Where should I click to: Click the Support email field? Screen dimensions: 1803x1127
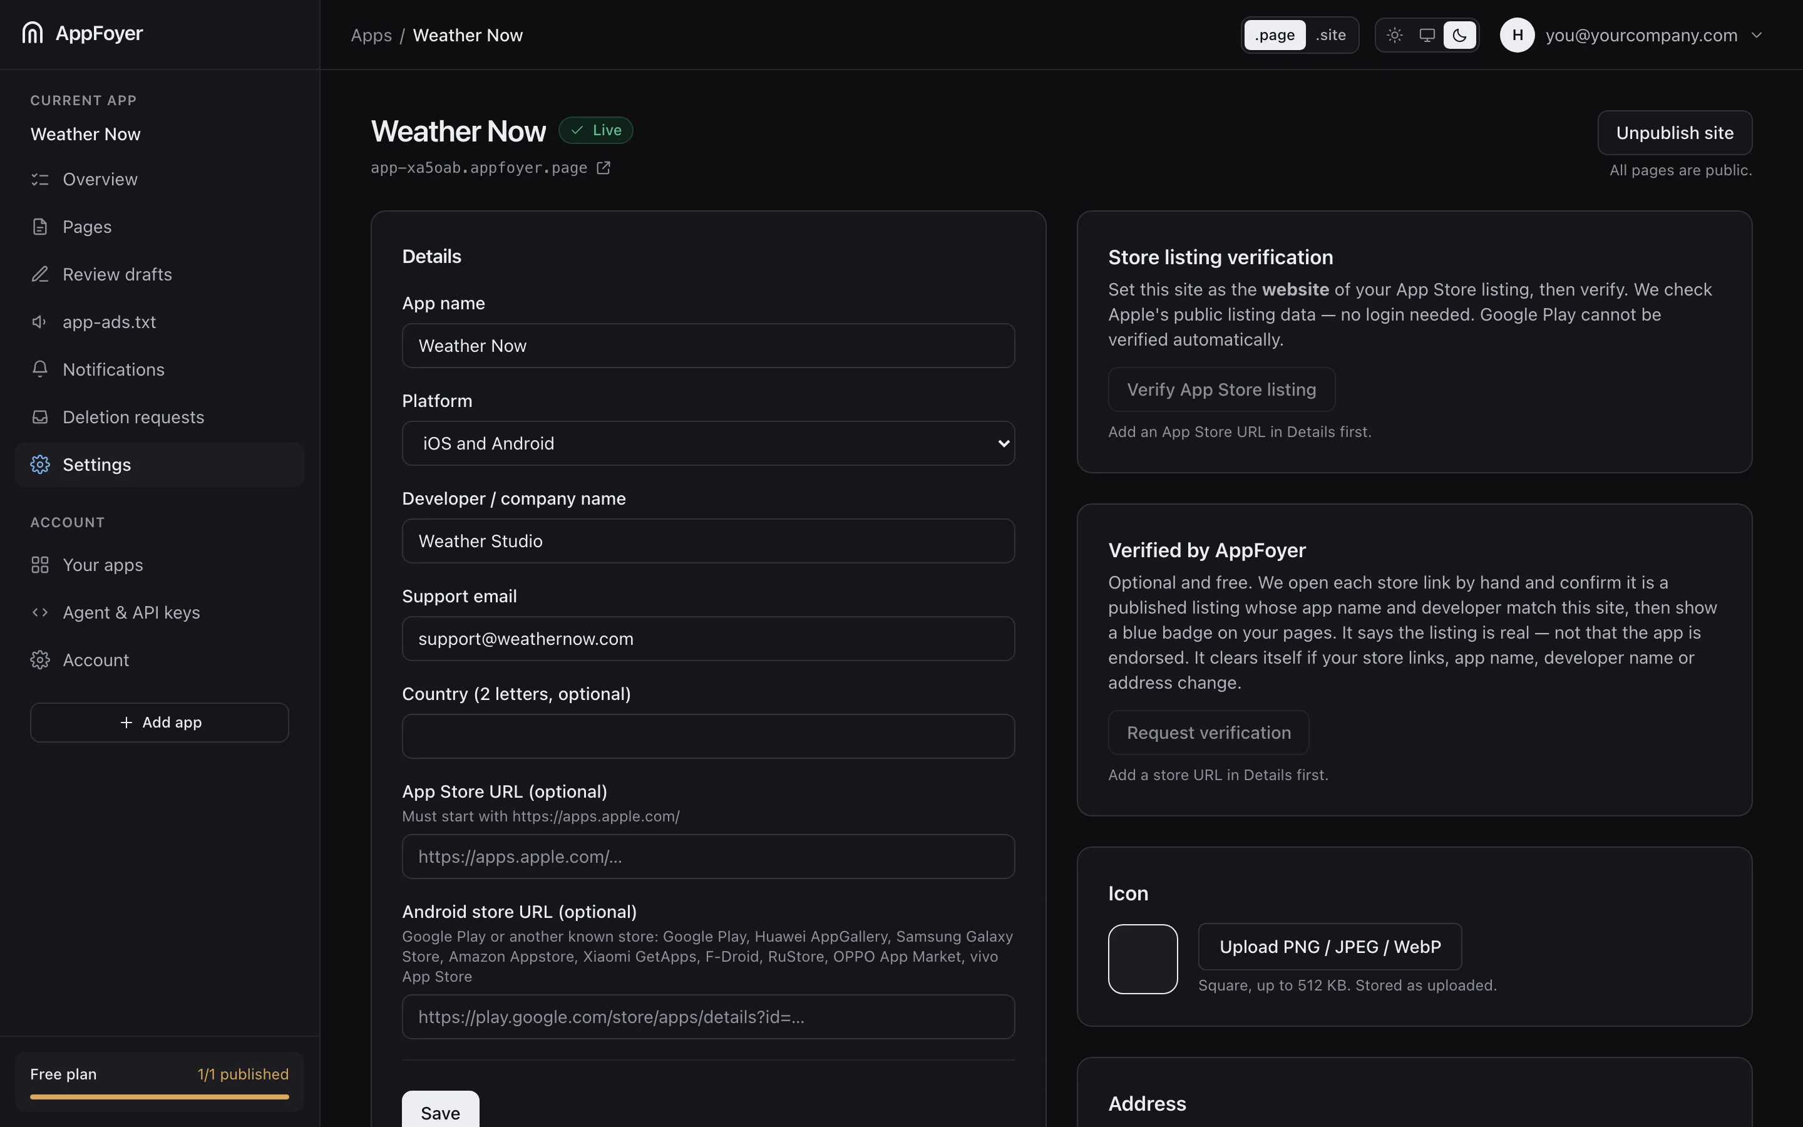pyautogui.click(x=708, y=639)
